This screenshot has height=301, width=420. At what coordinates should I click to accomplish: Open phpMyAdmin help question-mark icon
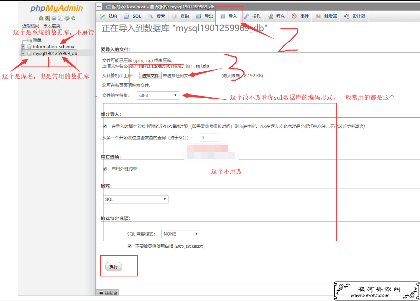[54, 18]
